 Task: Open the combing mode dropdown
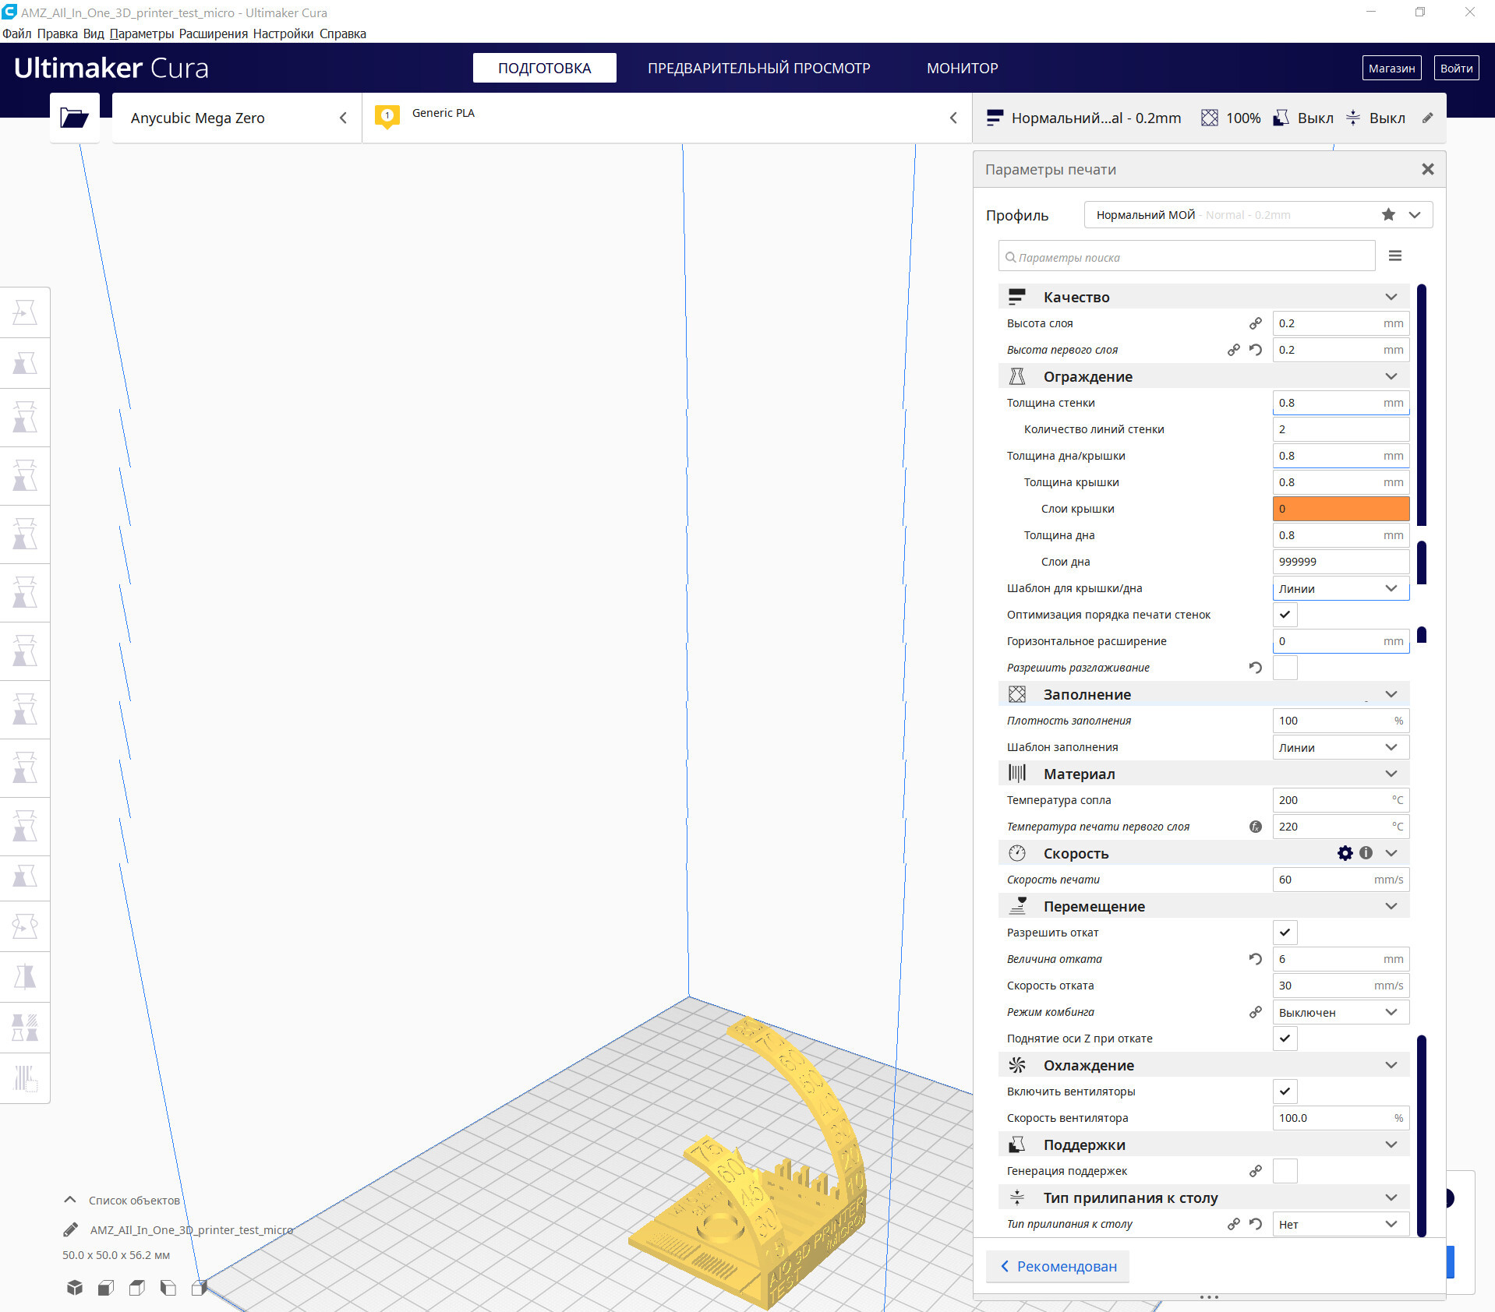(1341, 1012)
